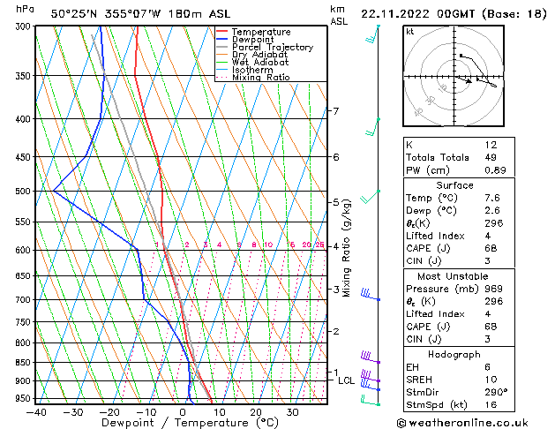The image size is (555, 429).
Task: Click the wind barb at 700 hPa level
Action: [x=367, y=295]
